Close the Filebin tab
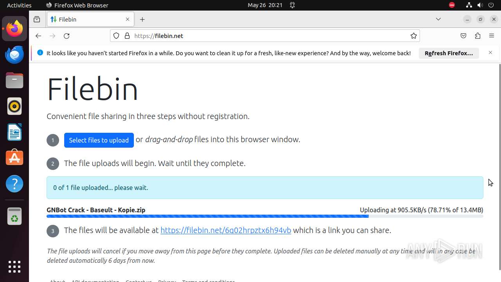Screen dimensions: 501x282 128,19
